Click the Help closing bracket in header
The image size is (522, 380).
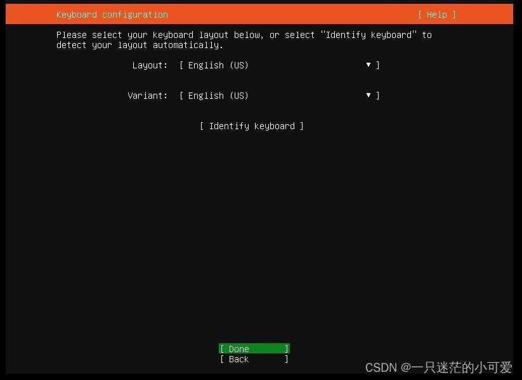coord(453,15)
